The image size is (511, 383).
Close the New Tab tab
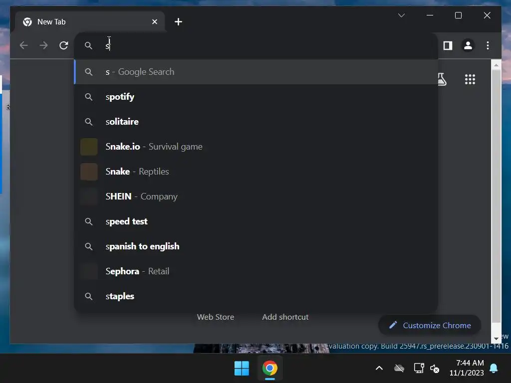point(155,22)
